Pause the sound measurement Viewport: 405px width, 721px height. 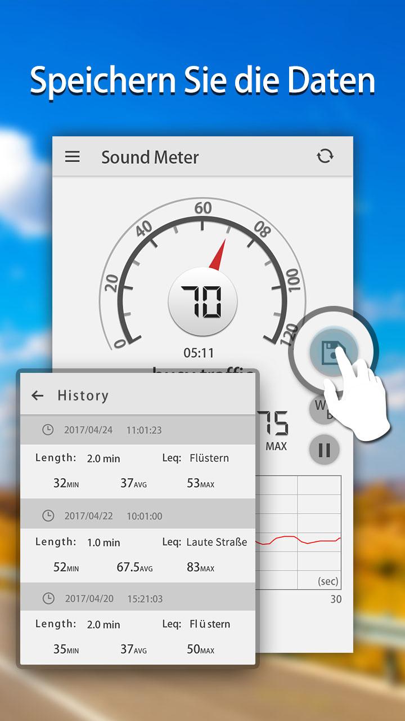[x=325, y=449]
